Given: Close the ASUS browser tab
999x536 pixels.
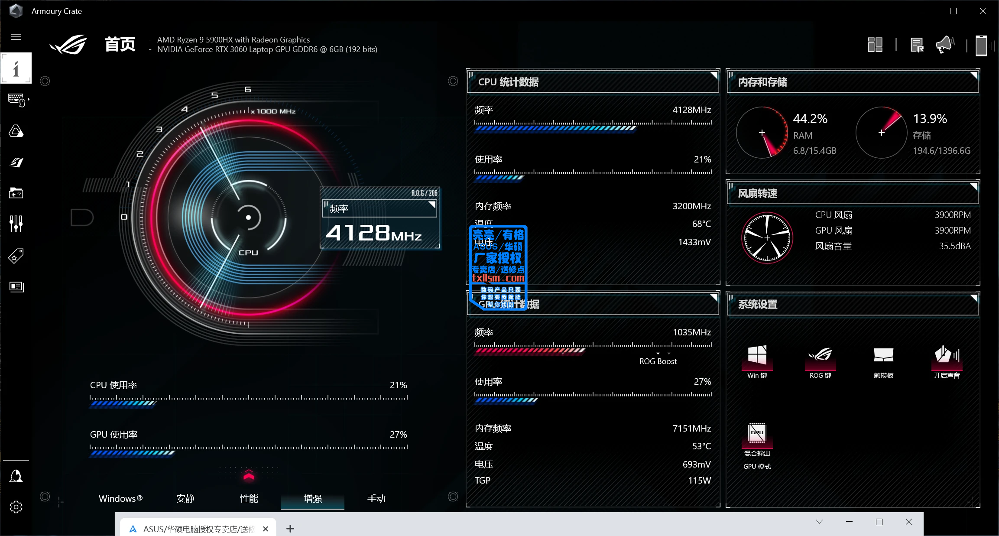Looking at the screenshot, I should coord(266,529).
